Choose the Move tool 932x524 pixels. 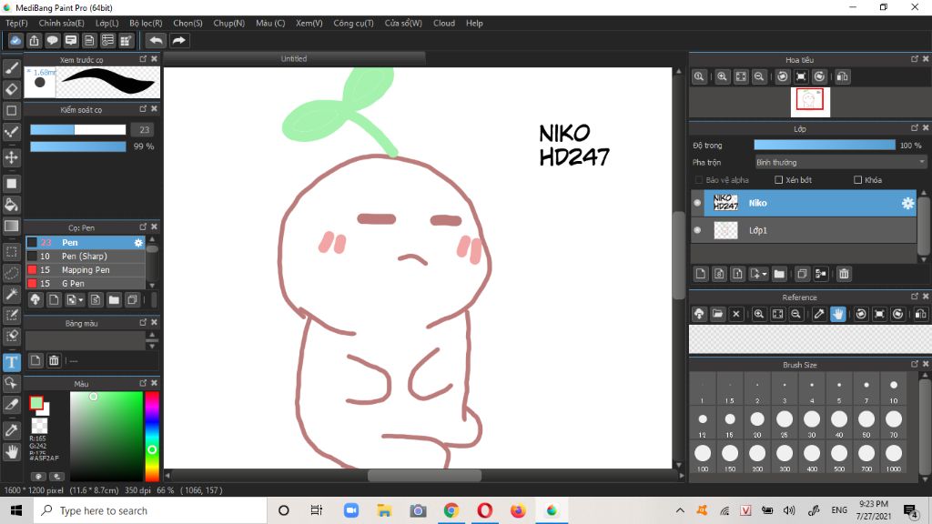[x=12, y=157]
